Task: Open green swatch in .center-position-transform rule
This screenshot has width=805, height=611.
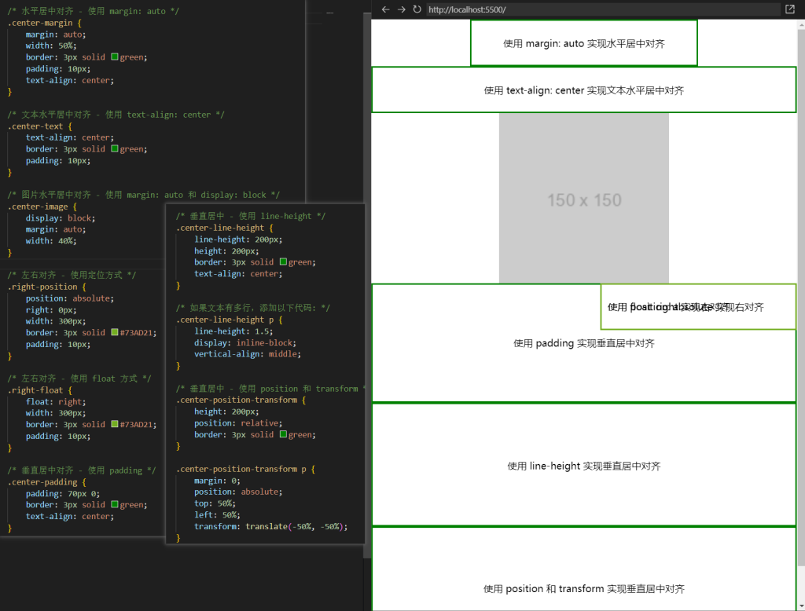Action: click(x=284, y=435)
